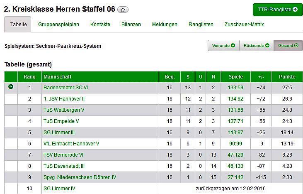The width and height of the screenshot is (303, 194).
Task: Select the Vorrunde toggle button
Action: (223, 46)
